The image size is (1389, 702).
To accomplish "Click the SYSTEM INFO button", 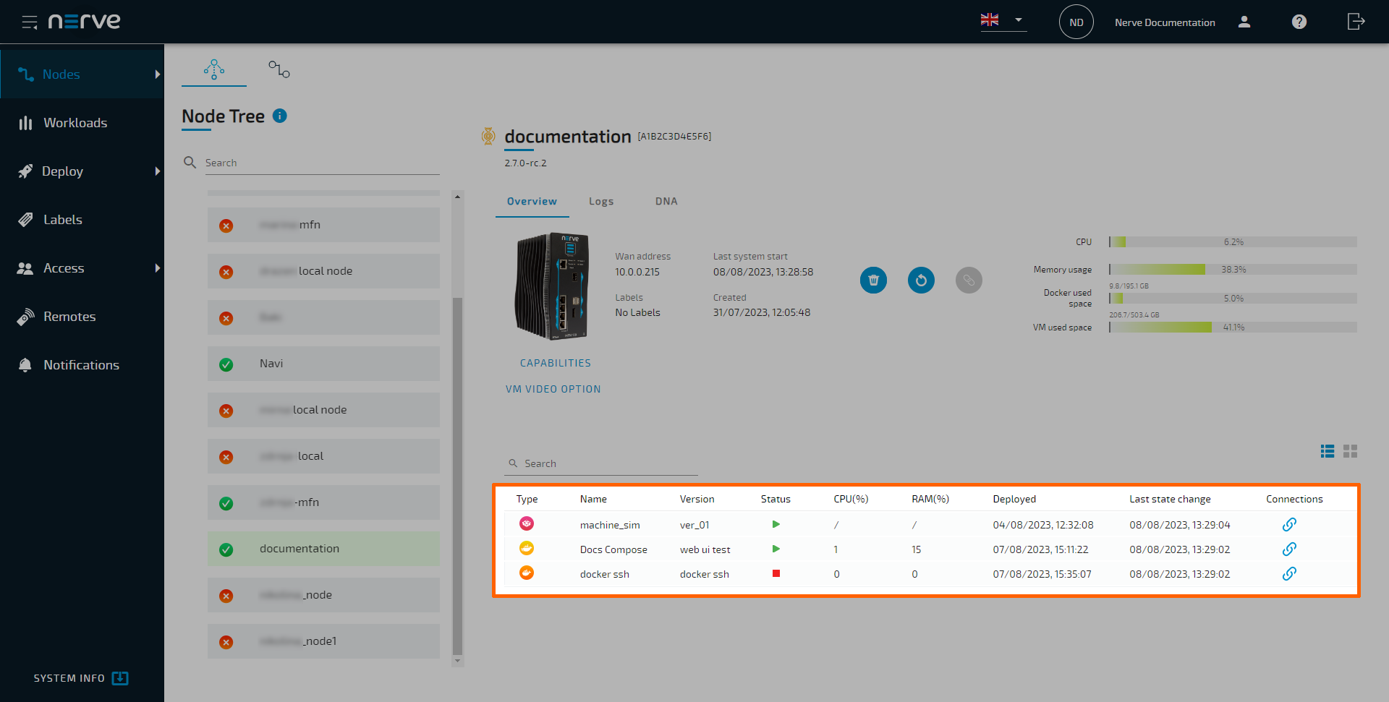I will (x=80, y=678).
